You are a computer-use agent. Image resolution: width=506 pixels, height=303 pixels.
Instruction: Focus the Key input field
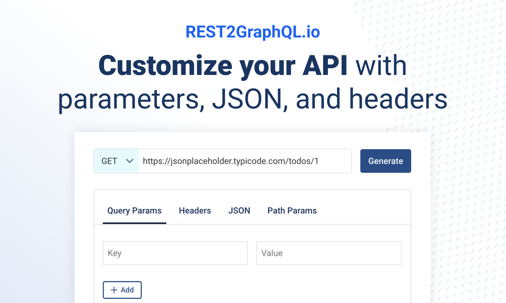175,253
